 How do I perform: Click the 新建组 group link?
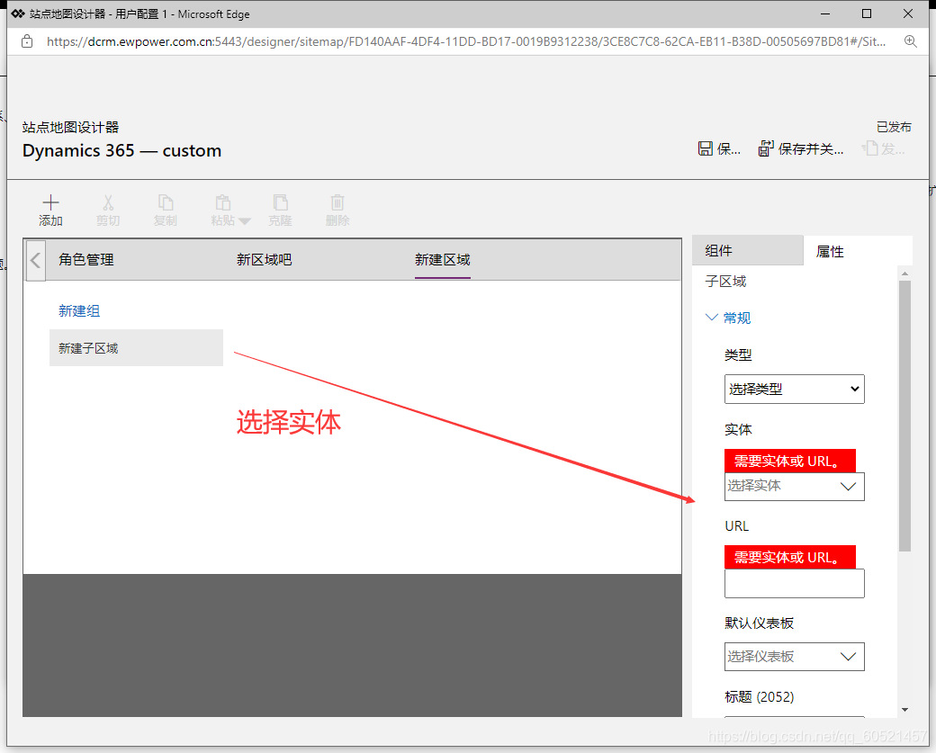coord(79,311)
